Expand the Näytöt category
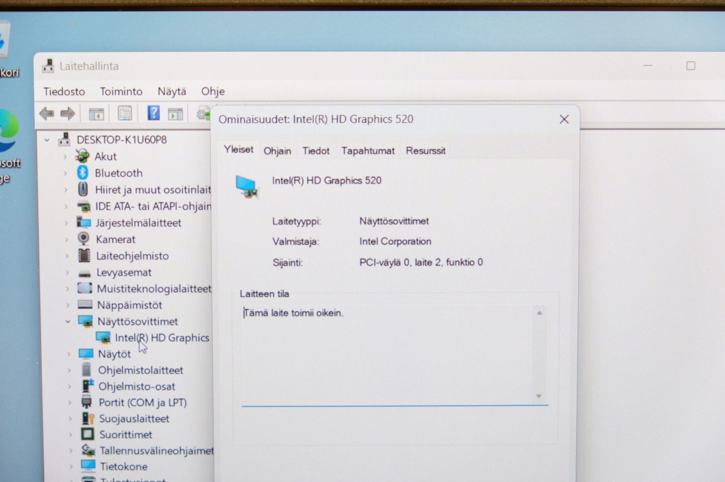 click(x=69, y=354)
